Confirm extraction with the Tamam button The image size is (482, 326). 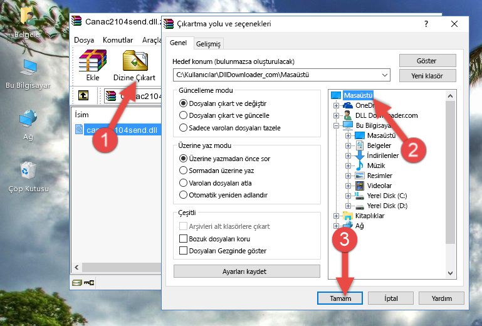point(340,298)
